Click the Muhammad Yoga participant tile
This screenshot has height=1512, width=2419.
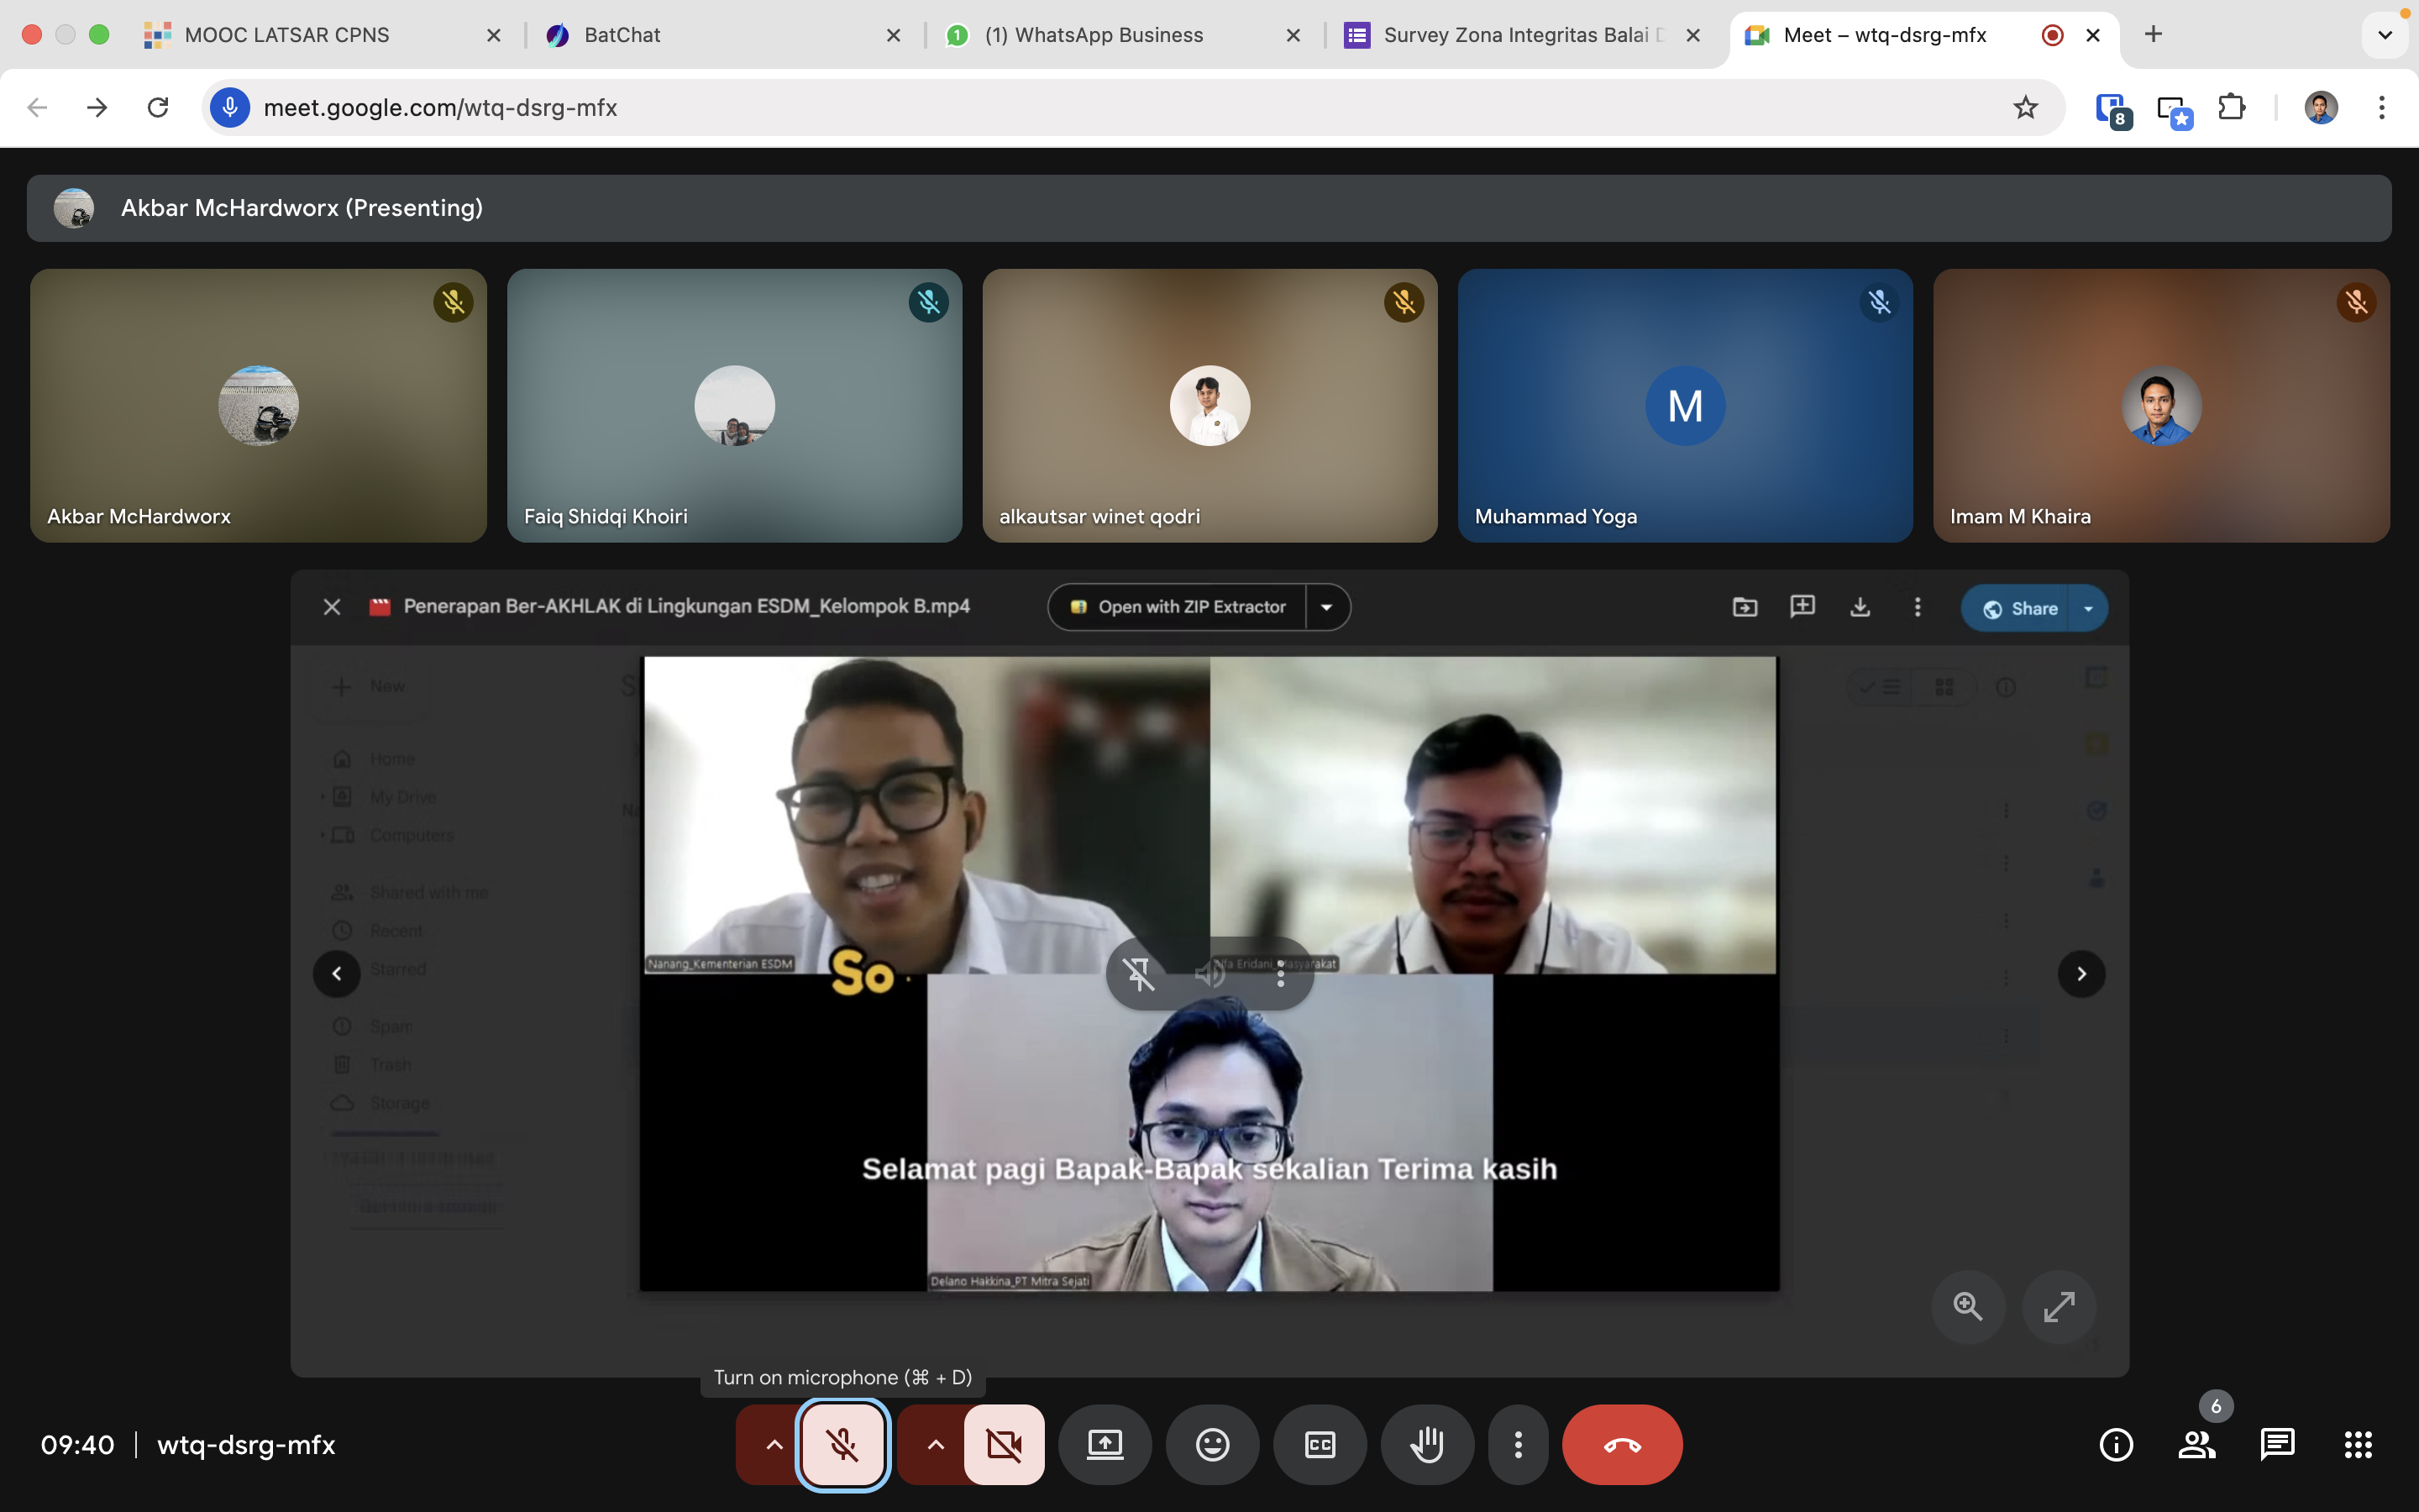click(1684, 405)
